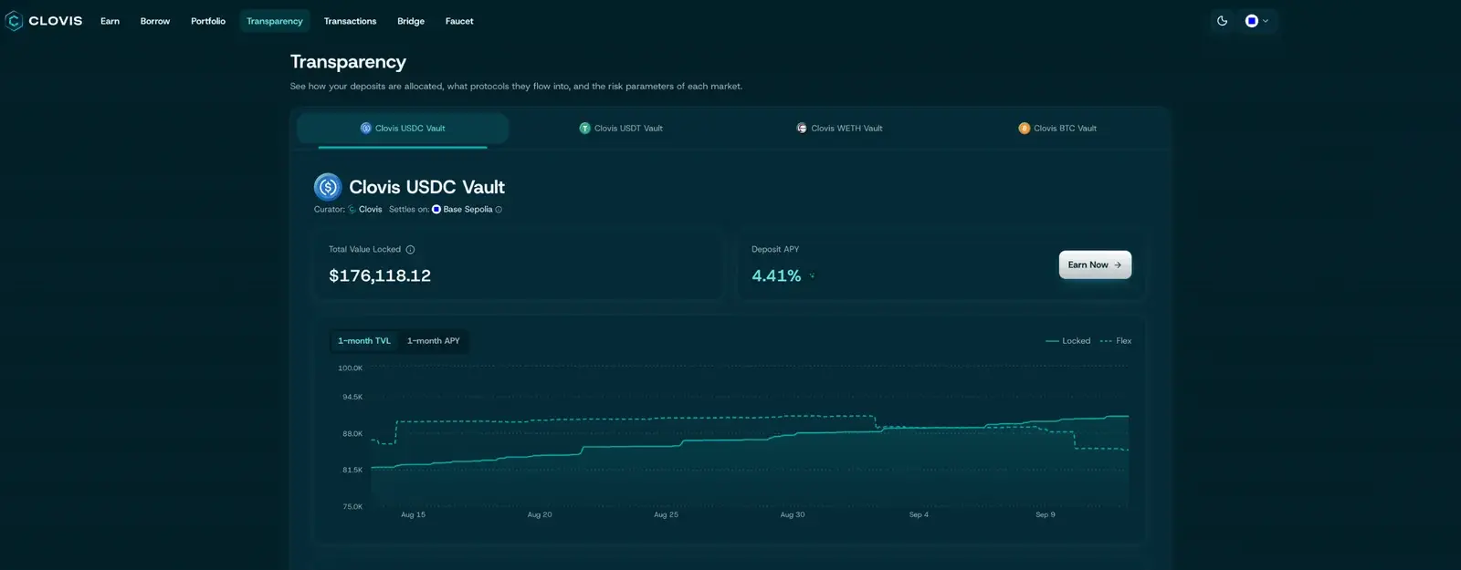Image resolution: width=1461 pixels, height=570 pixels.
Task: Click the Total Value Locked label
Action: click(x=364, y=250)
